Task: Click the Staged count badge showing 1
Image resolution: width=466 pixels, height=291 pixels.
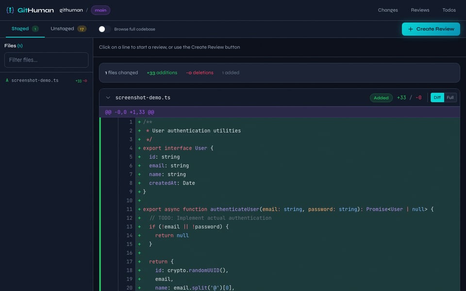Action: [x=35, y=29]
